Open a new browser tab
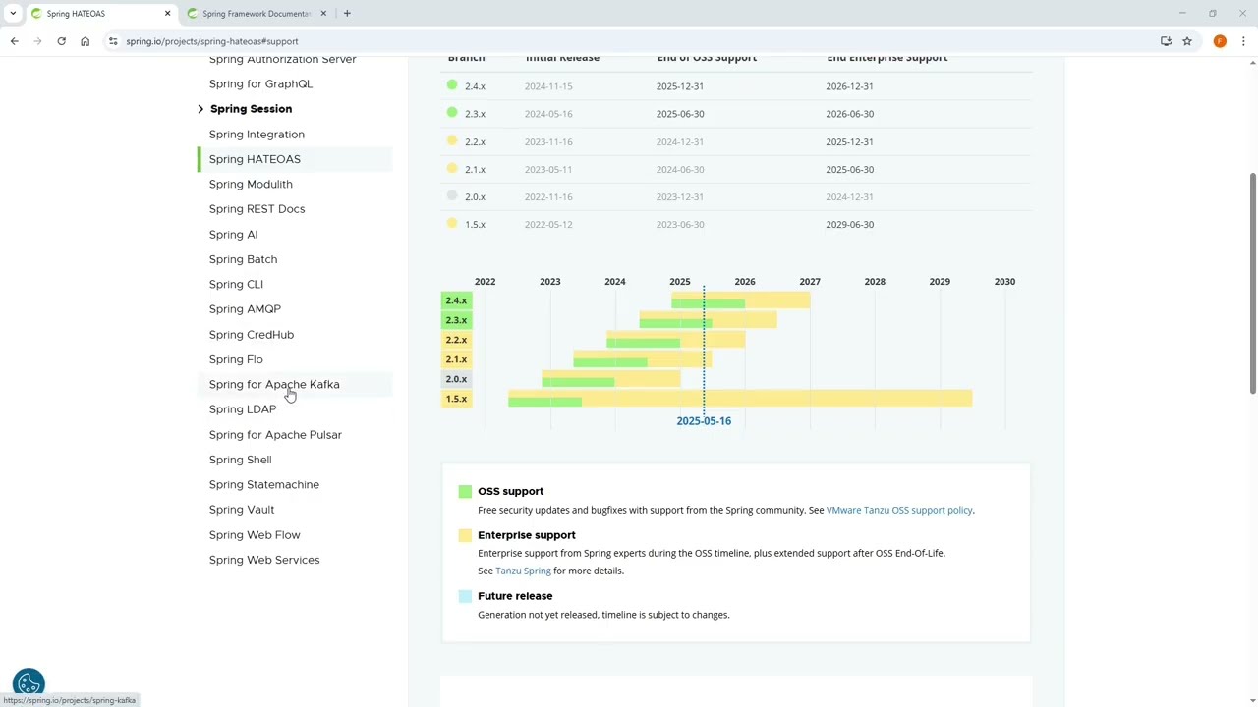Viewport: 1258px width, 707px height. click(x=347, y=14)
